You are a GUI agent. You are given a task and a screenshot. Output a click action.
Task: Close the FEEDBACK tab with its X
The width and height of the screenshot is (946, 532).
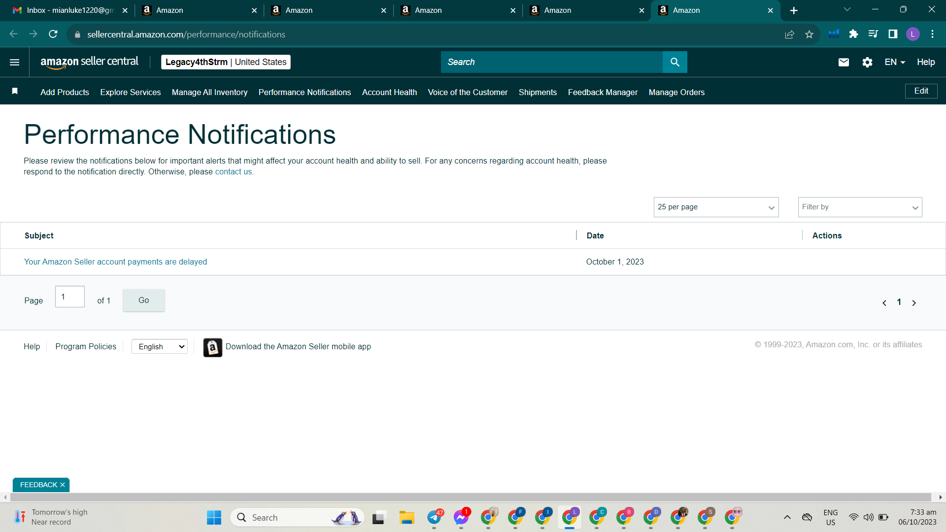63,485
